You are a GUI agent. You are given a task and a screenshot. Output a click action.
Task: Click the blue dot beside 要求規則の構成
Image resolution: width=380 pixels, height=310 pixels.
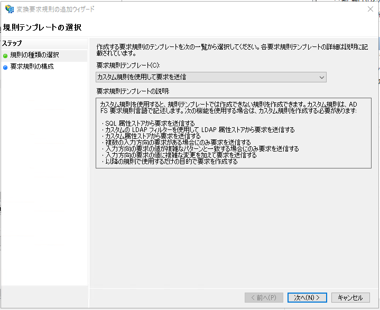click(5, 68)
